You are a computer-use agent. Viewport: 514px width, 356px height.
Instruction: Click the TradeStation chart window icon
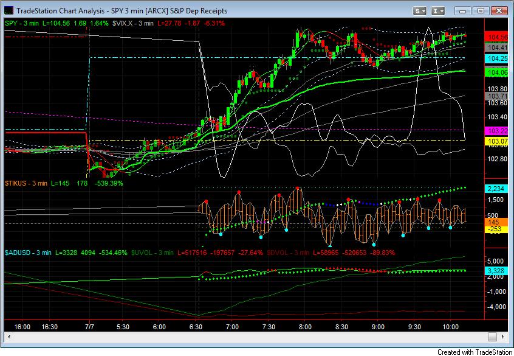pyautogui.click(x=9, y=10)
